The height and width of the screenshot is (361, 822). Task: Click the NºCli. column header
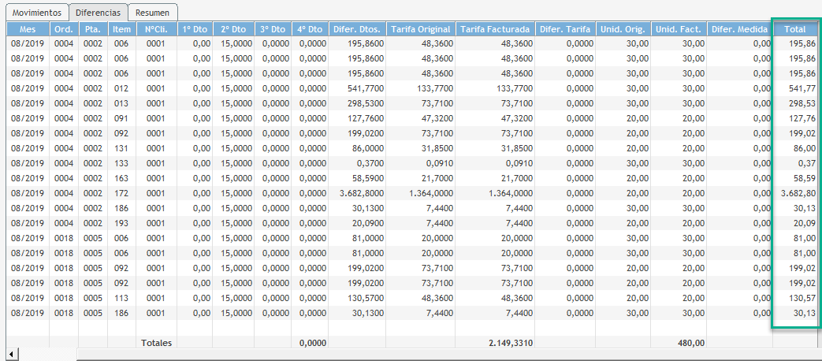155,29
